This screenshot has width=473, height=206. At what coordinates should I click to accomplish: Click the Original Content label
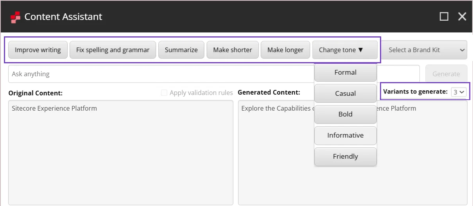click(36, 93)
